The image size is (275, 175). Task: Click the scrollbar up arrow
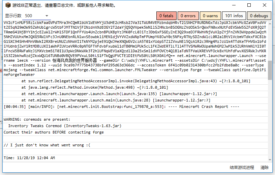coord(270,23)
